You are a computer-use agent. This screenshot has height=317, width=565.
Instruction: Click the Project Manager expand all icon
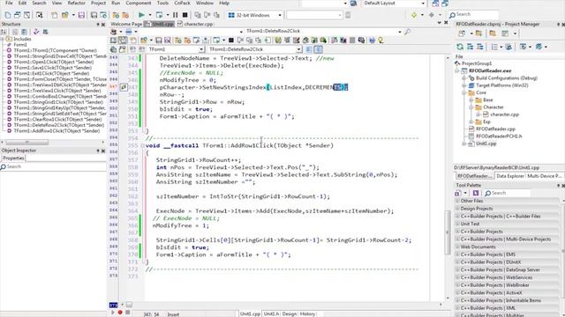click(x=470, y=47)
